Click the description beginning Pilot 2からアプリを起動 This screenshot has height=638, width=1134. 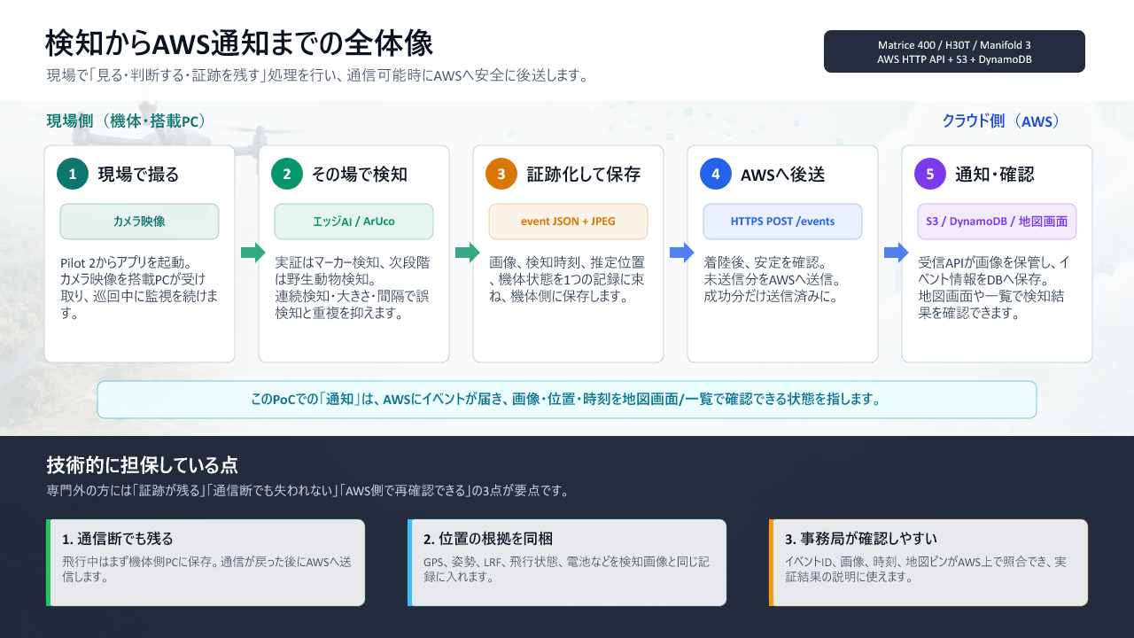[139, 288]
